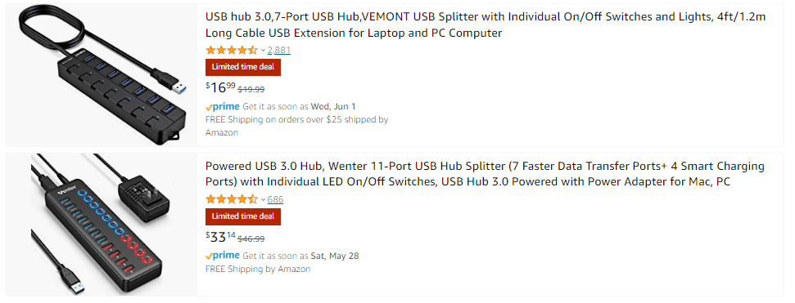Click the Prime logo beside Sat, May 28
The image size is (795, 303).
[x=223, y=256]
